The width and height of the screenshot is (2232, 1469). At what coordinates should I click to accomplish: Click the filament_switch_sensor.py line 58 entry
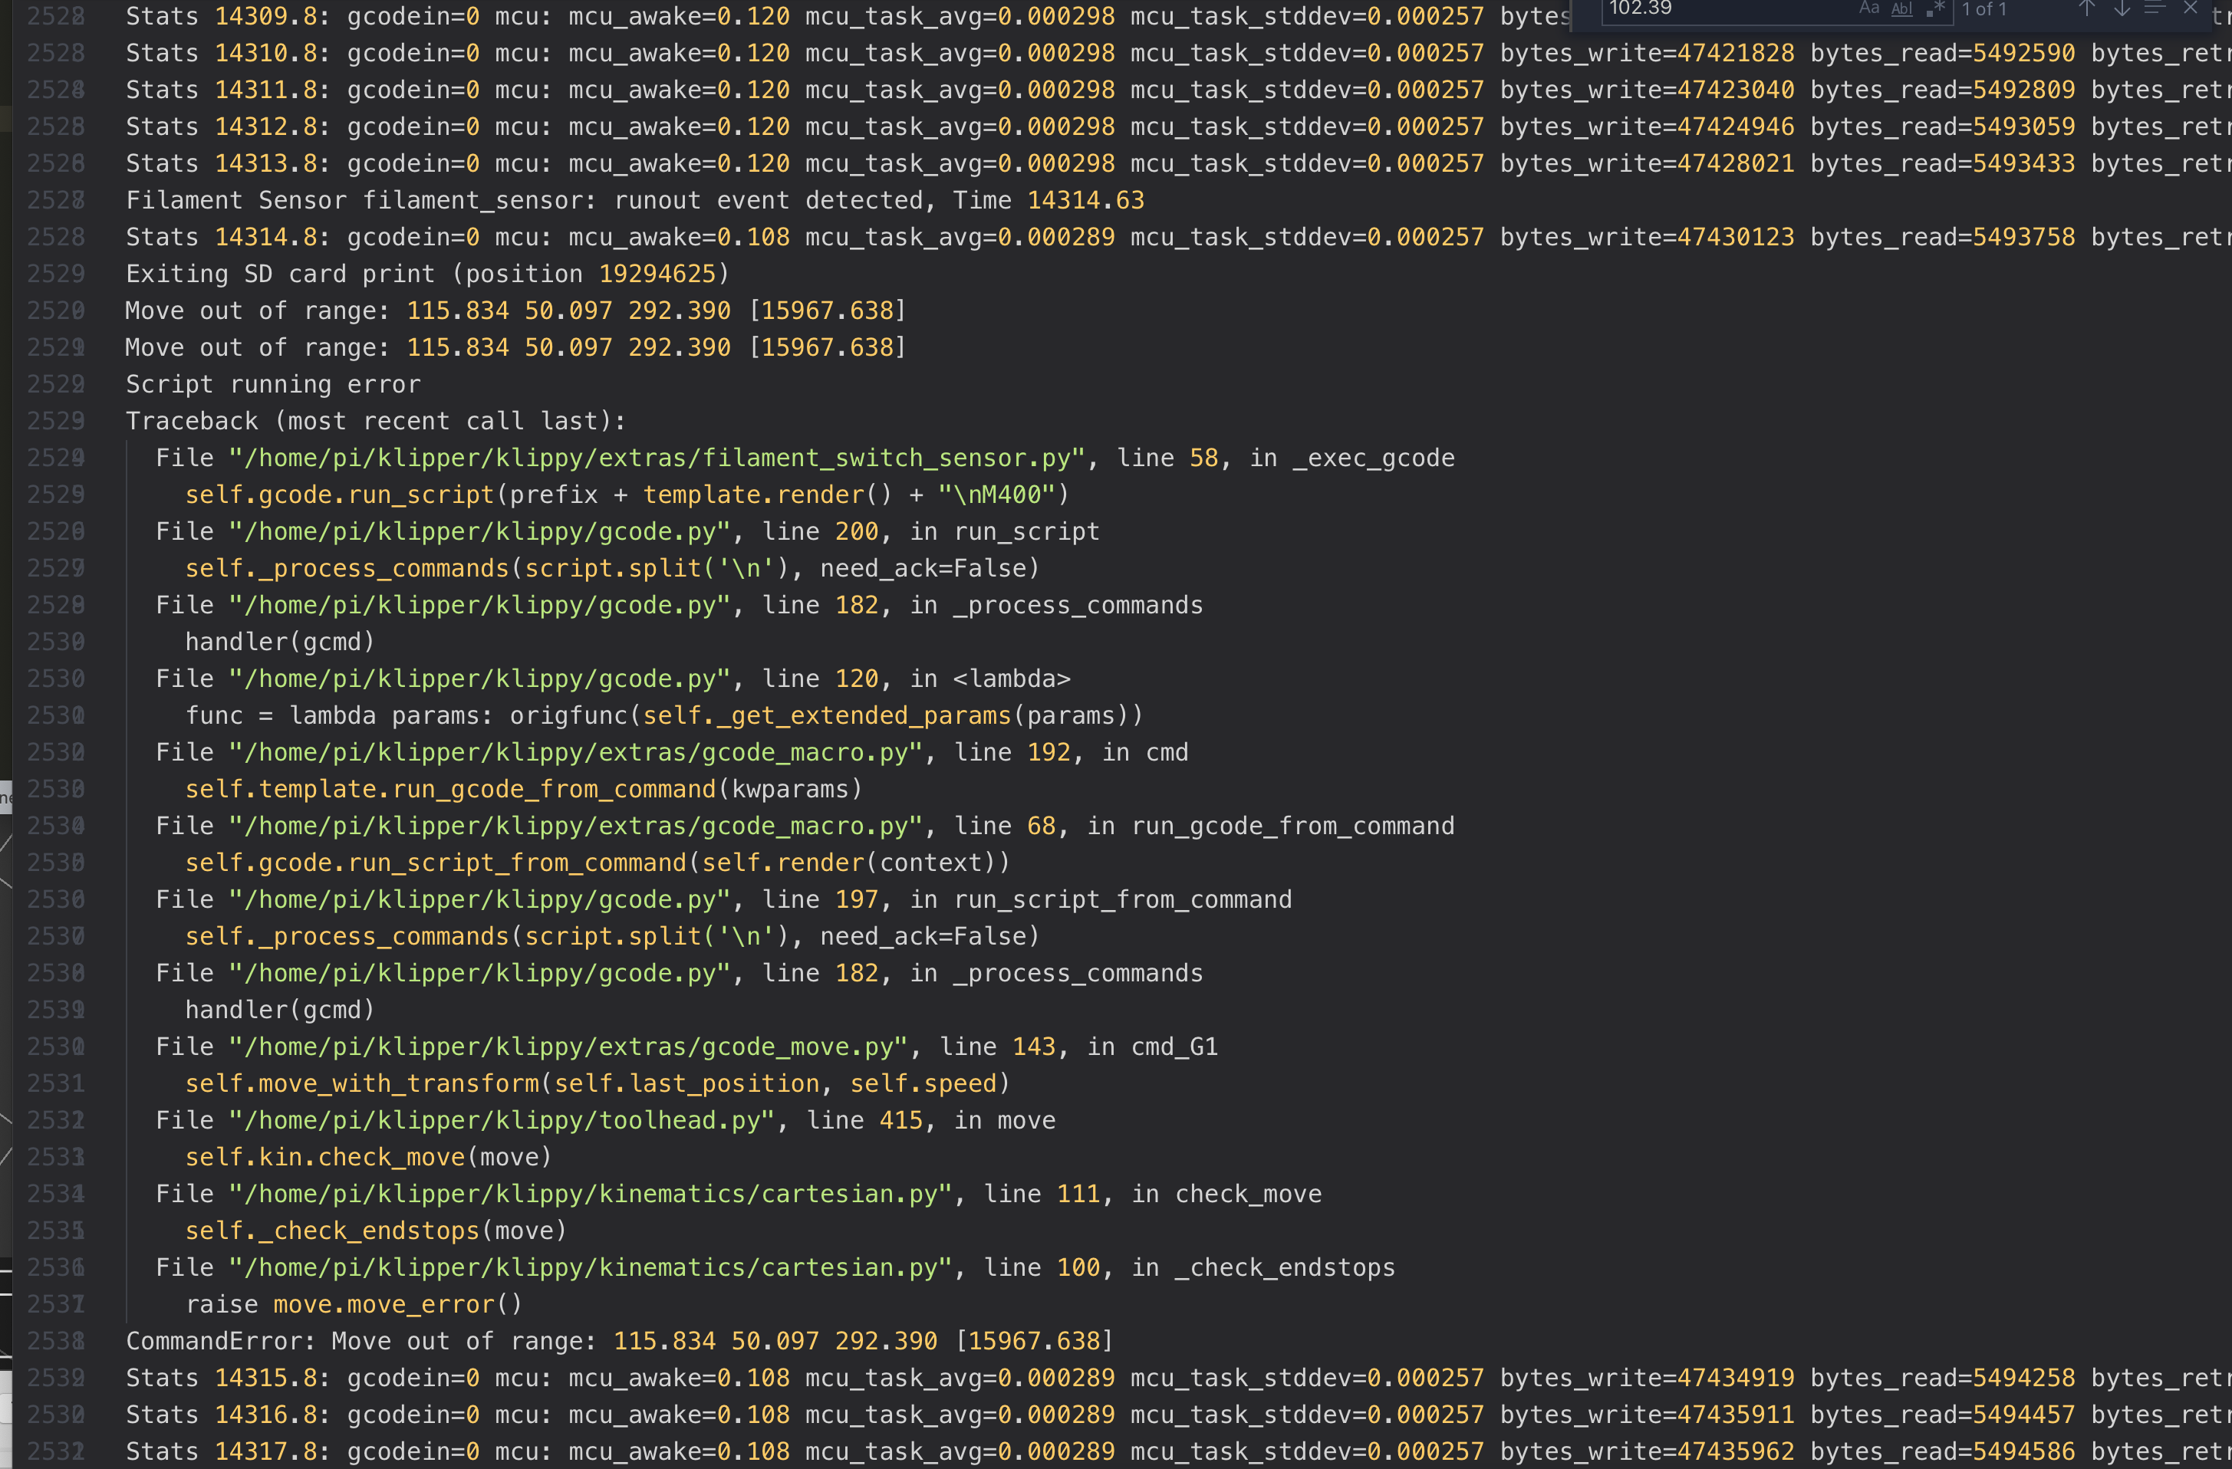(805, 458)
